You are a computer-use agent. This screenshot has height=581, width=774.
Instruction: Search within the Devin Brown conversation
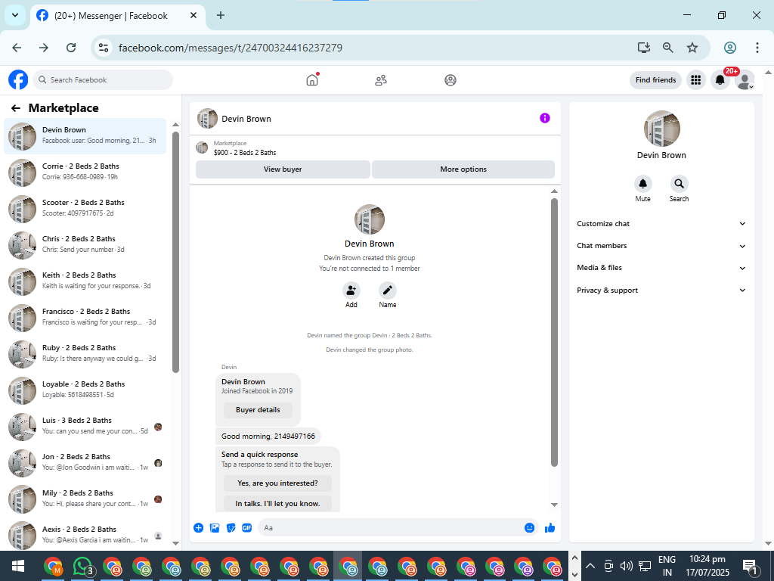680,184
